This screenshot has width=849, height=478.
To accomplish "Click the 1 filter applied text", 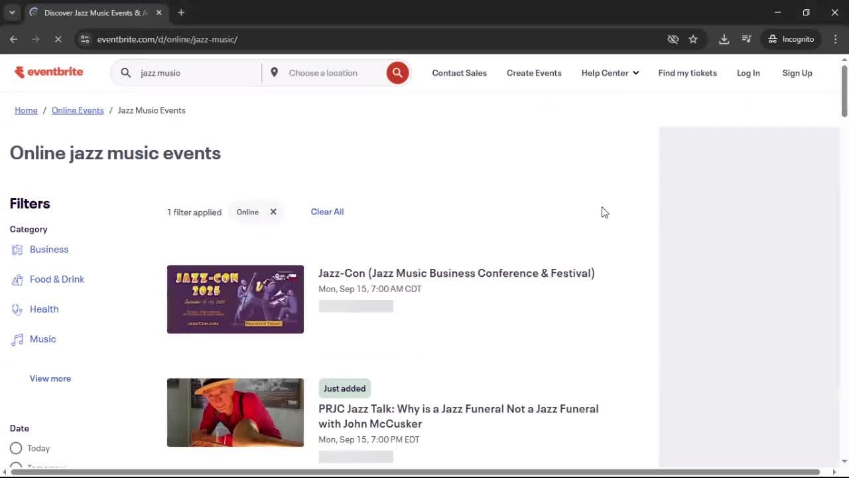I will click(x=194, y=212).
